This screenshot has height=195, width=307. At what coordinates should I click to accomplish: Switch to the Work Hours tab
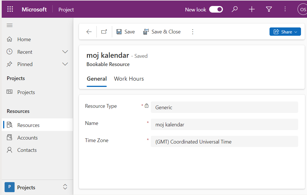pos(129,79)
